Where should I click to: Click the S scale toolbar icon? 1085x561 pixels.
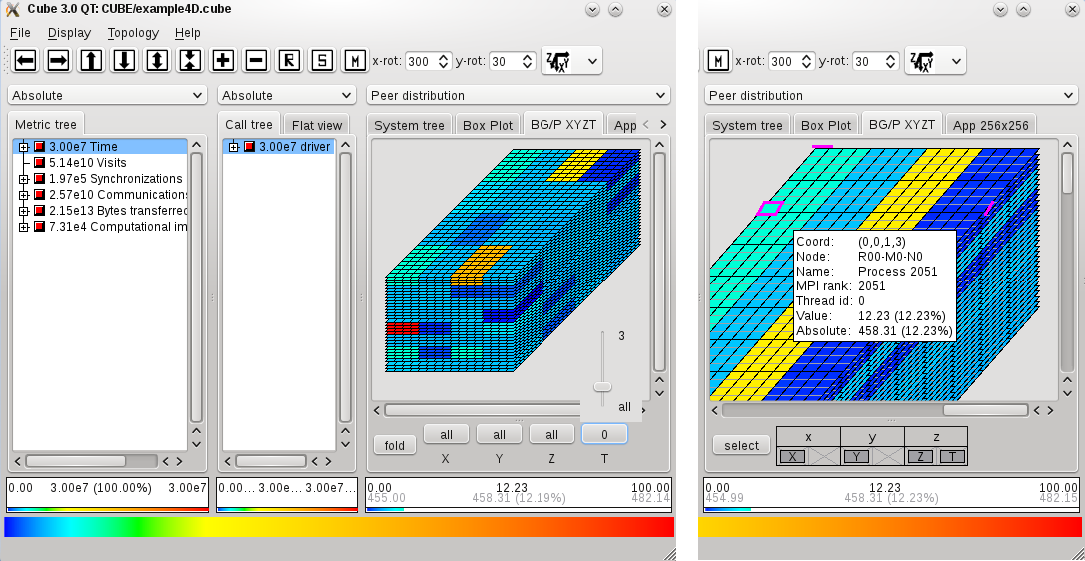pos(322,61)
